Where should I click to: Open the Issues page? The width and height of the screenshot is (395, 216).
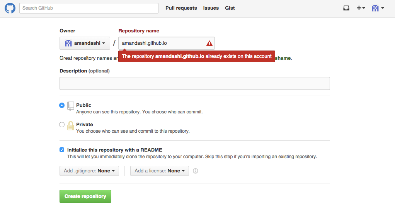coord(211,8)
